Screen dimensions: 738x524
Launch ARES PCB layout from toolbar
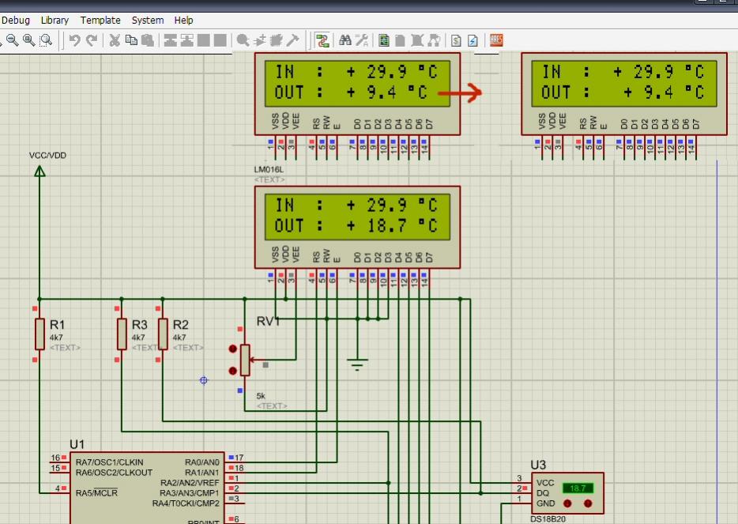click(x=496, y=40)
